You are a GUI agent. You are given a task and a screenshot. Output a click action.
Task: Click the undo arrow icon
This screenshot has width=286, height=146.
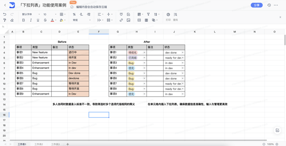(x=5, y=14)
